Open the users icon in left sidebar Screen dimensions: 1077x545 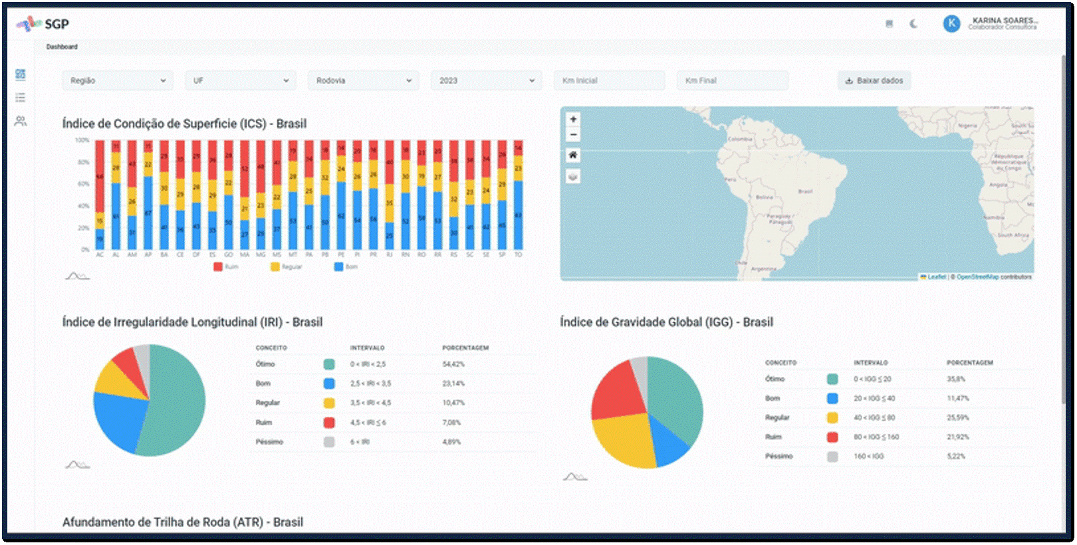[21, 121]
